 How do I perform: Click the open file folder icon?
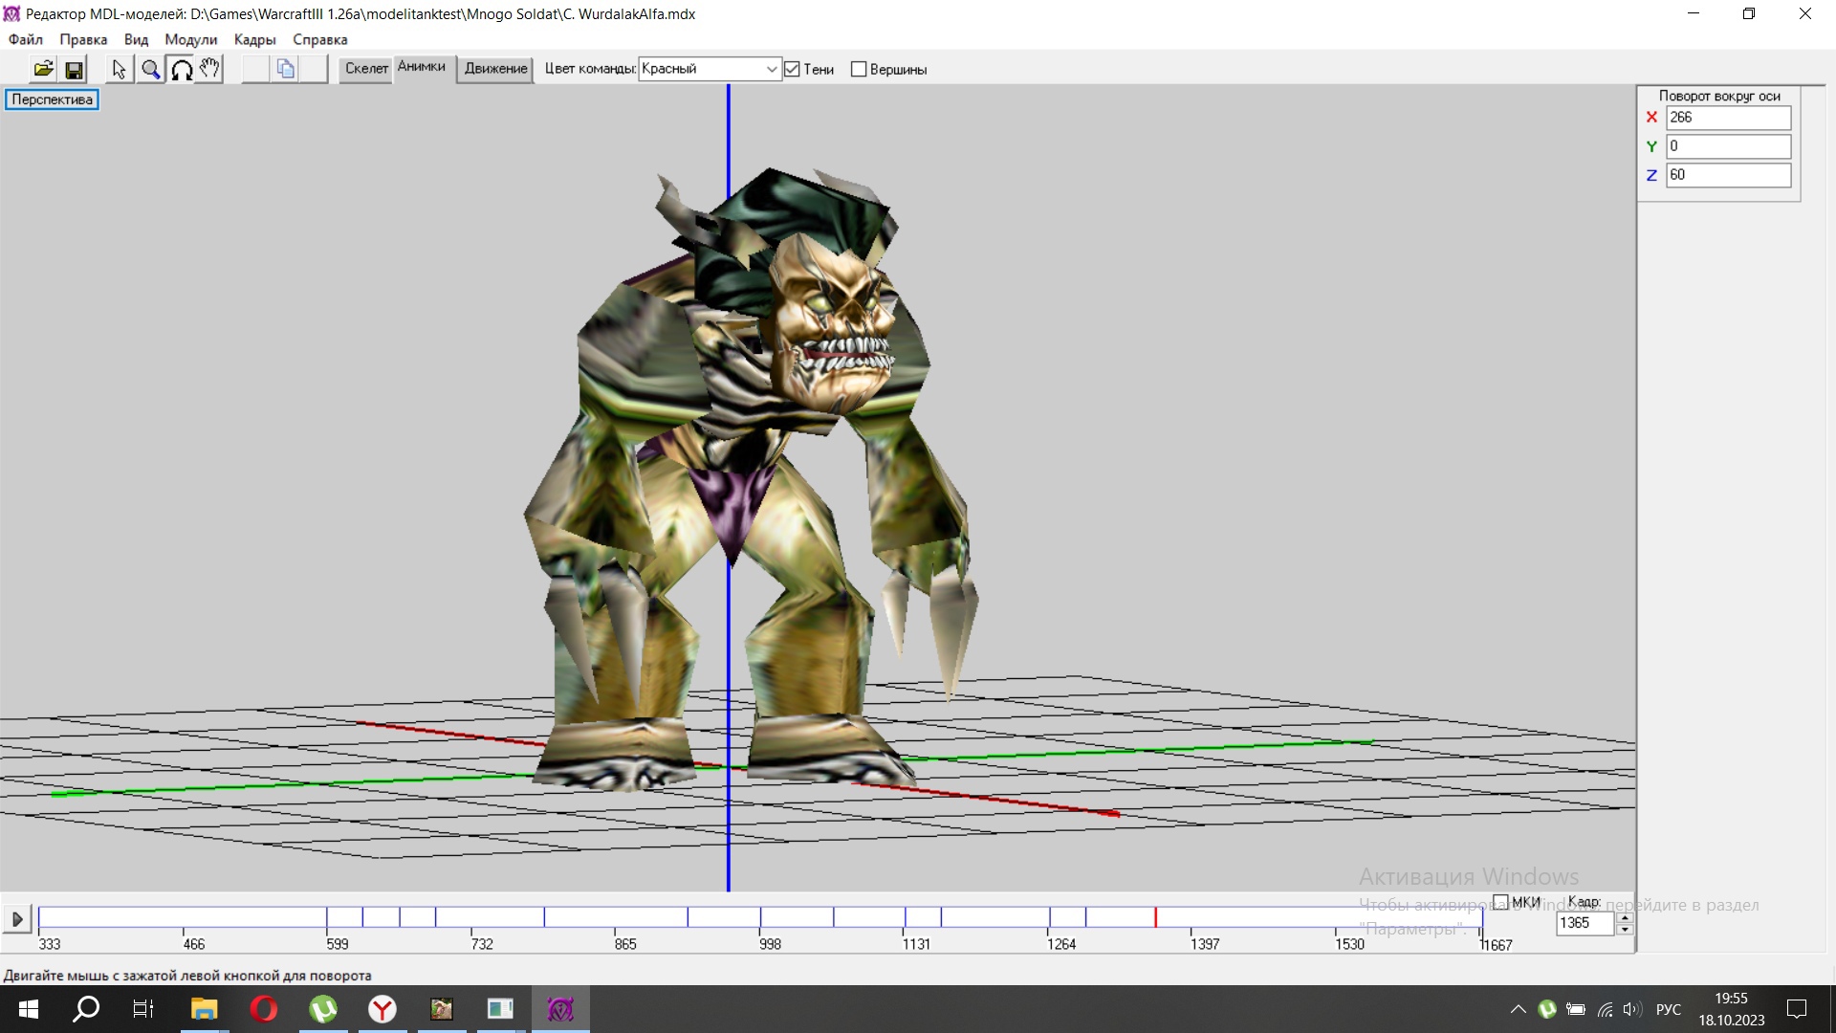tap(43, 69)
